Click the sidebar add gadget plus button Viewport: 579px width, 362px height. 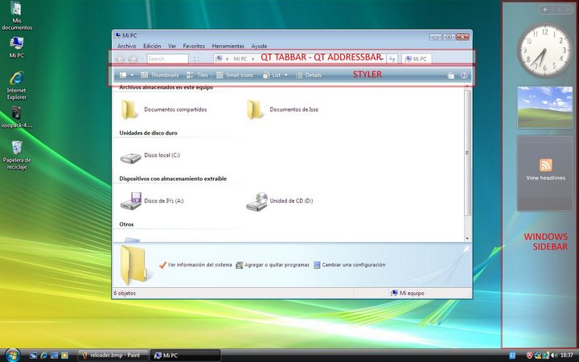(x=545, y=10)
